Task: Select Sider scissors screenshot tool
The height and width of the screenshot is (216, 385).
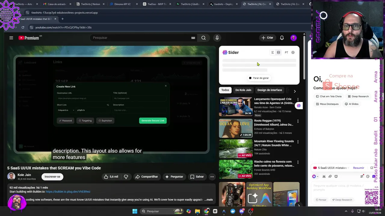Action: [x=324, y=176]
